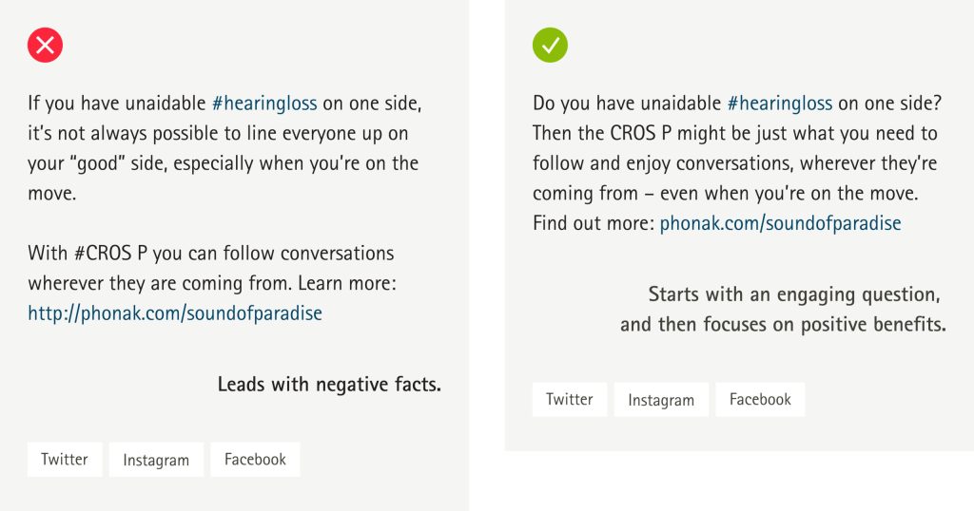Pick the Facebook tag under the positive example
974x511 pixels.
coord(760,399)
